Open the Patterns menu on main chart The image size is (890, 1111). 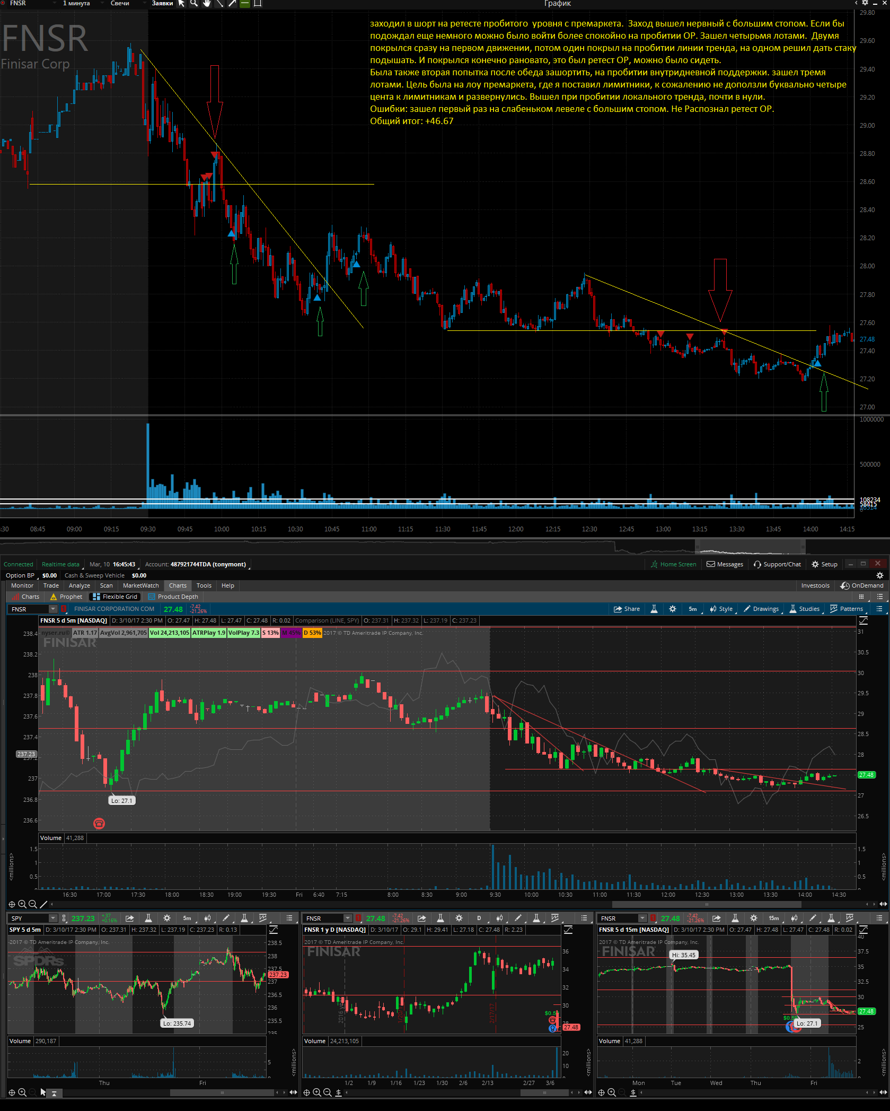(x=847, y=609)
